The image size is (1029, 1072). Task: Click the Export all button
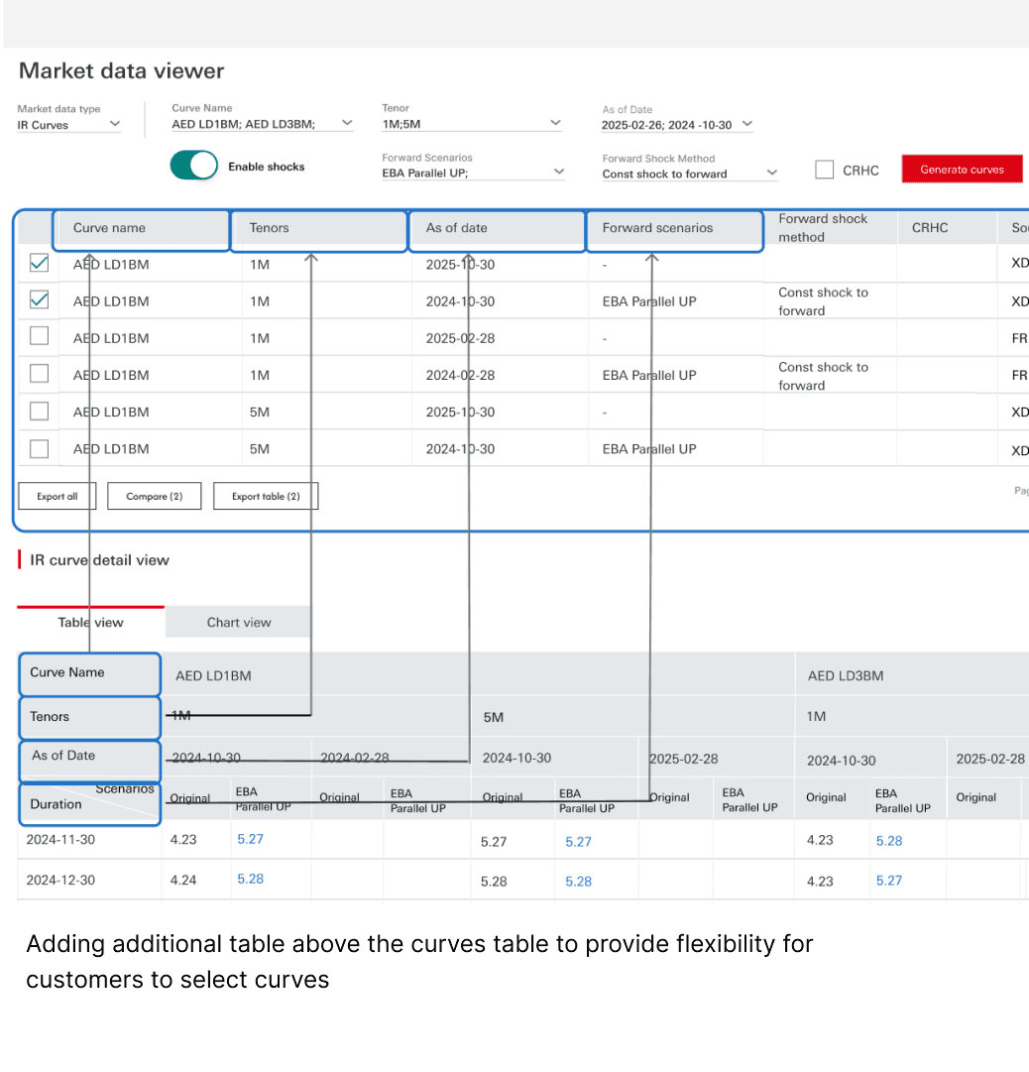pyautogui.click(x=57, y=497)
